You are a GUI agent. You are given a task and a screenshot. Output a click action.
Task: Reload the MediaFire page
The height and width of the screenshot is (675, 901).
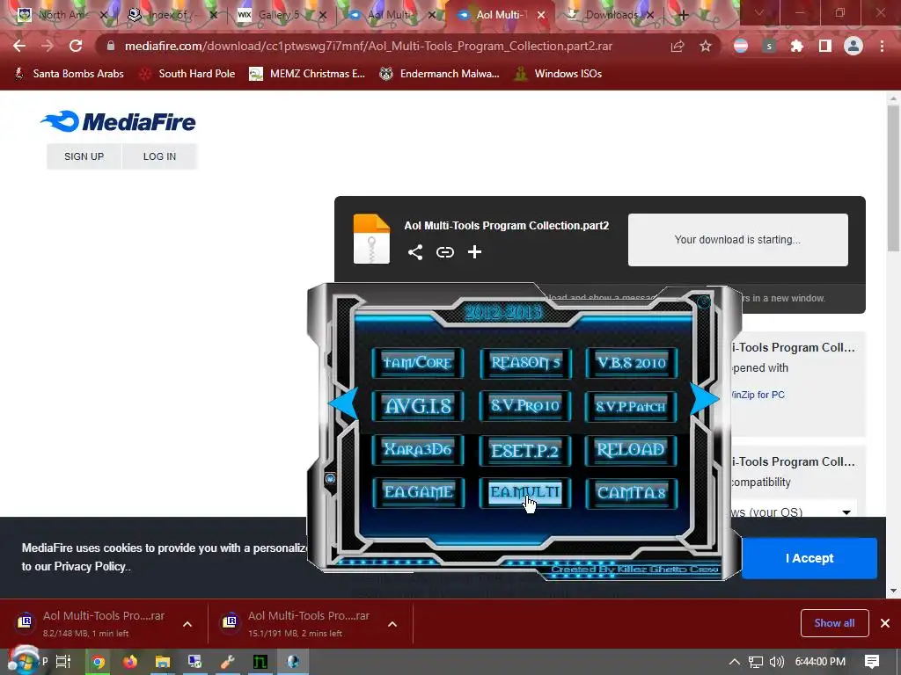click(76, 46)
